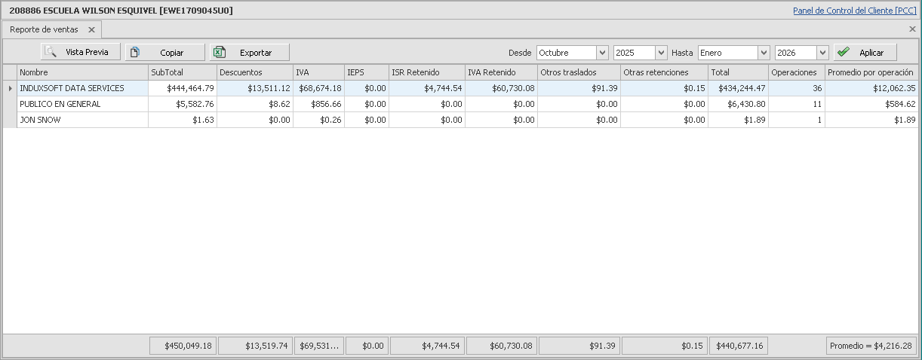Sort by the SubTotal column header

click(182, 72)
